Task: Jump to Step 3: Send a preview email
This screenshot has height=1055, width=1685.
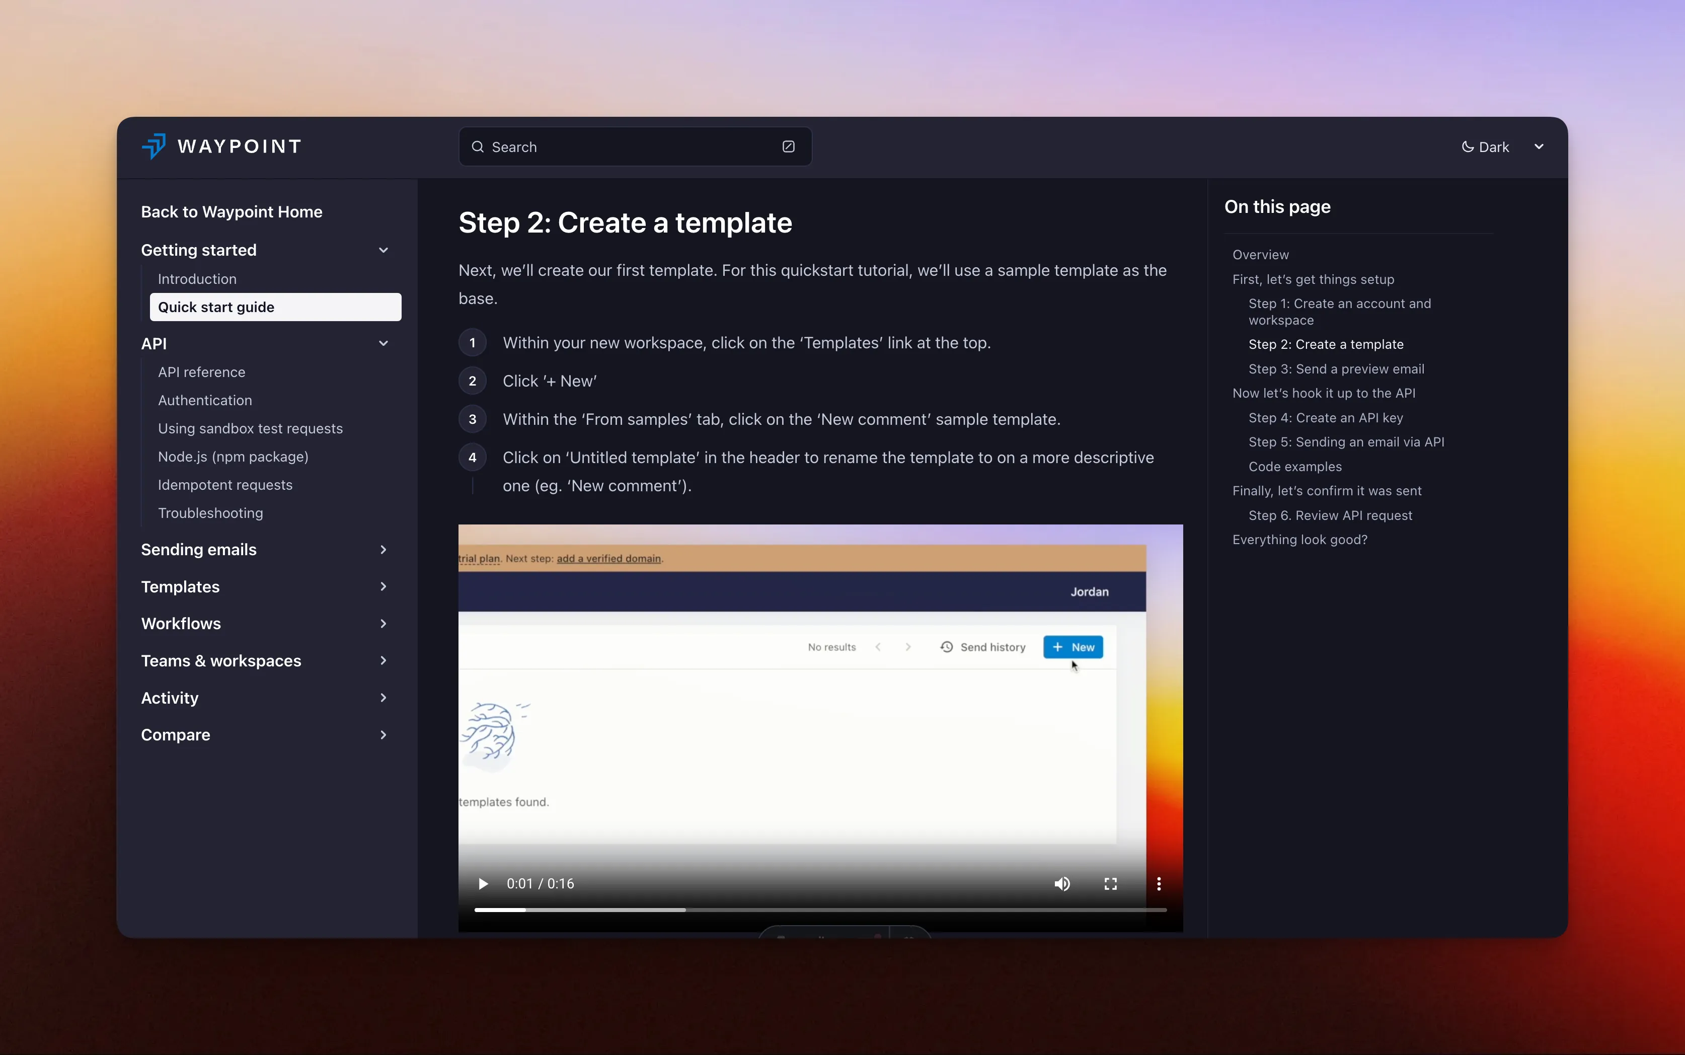Action: 1336,369
